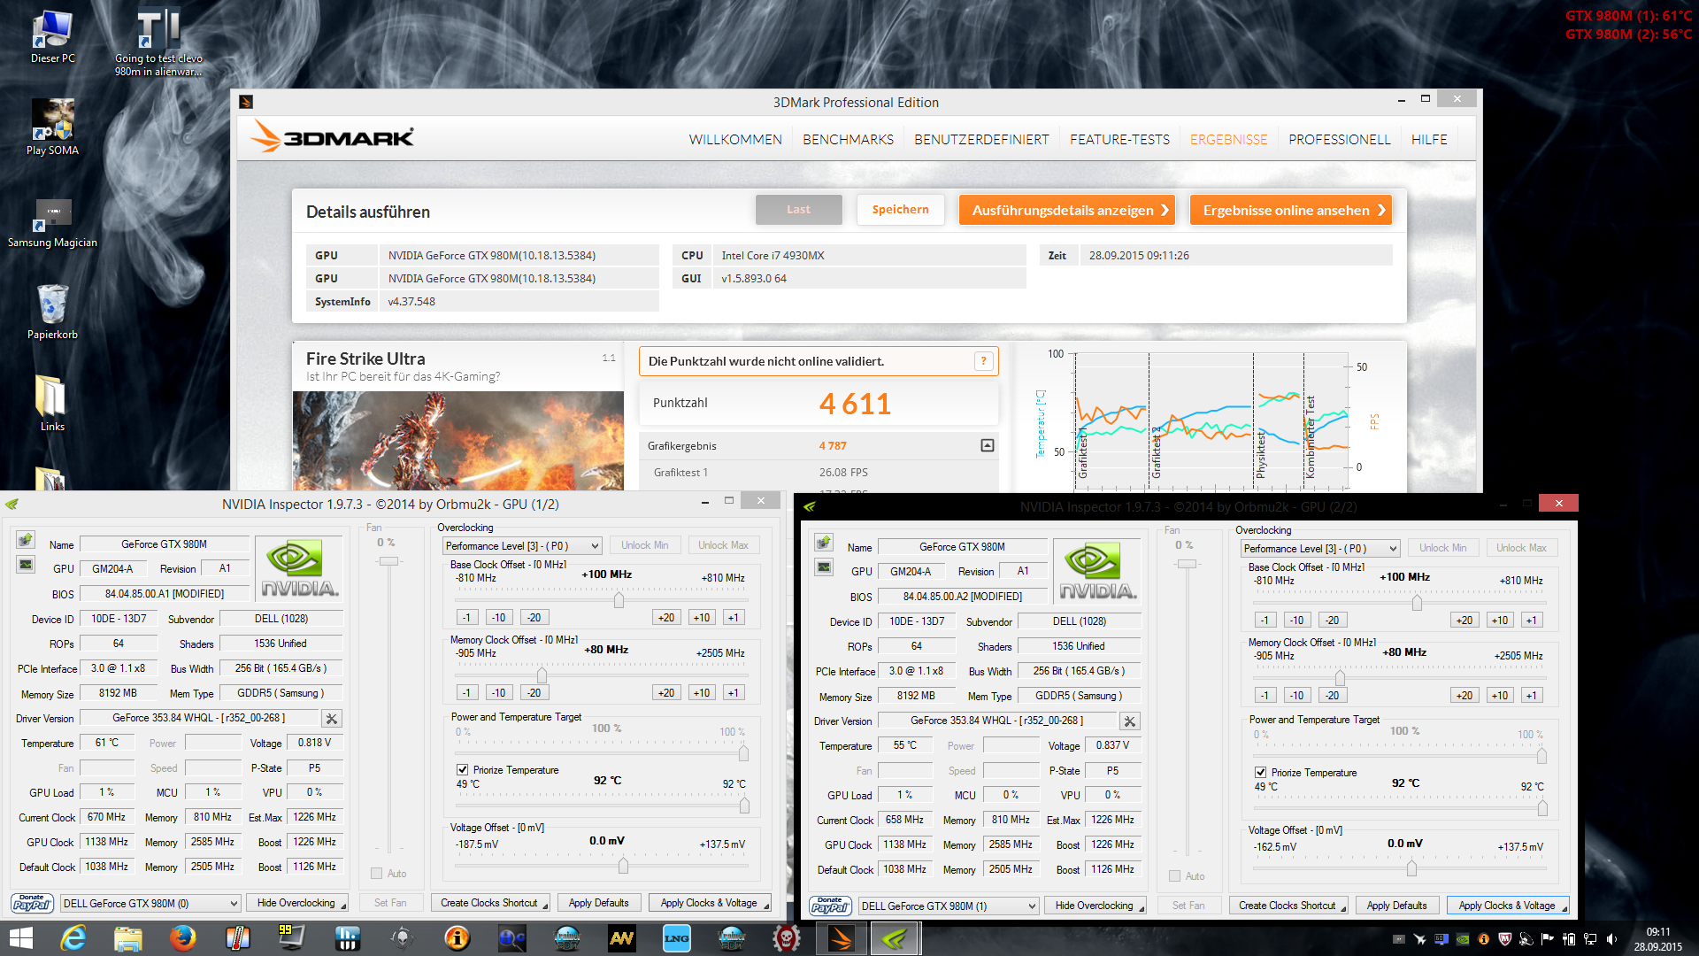Open DELL GeForce GTX 980M (0) GPU selector
This screenshot has width=1699, height=956.
point(150,904)
